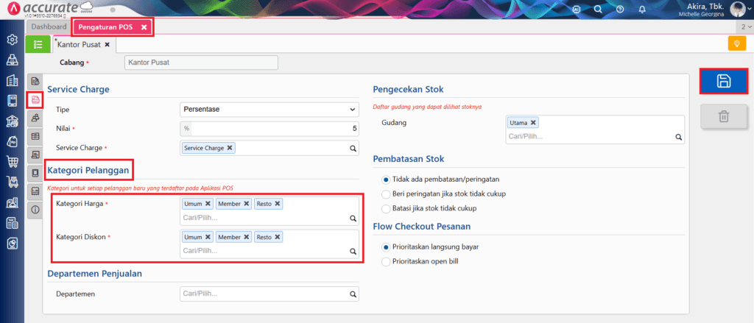Click the Departemen search input field
The height and width of the screenshot is (323, 754).
tap(263, 294)
